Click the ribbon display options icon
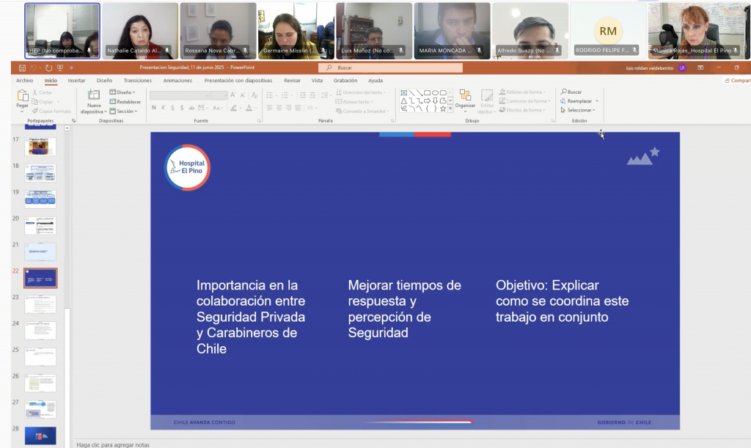751x448 pixels. tap(700, 68)
